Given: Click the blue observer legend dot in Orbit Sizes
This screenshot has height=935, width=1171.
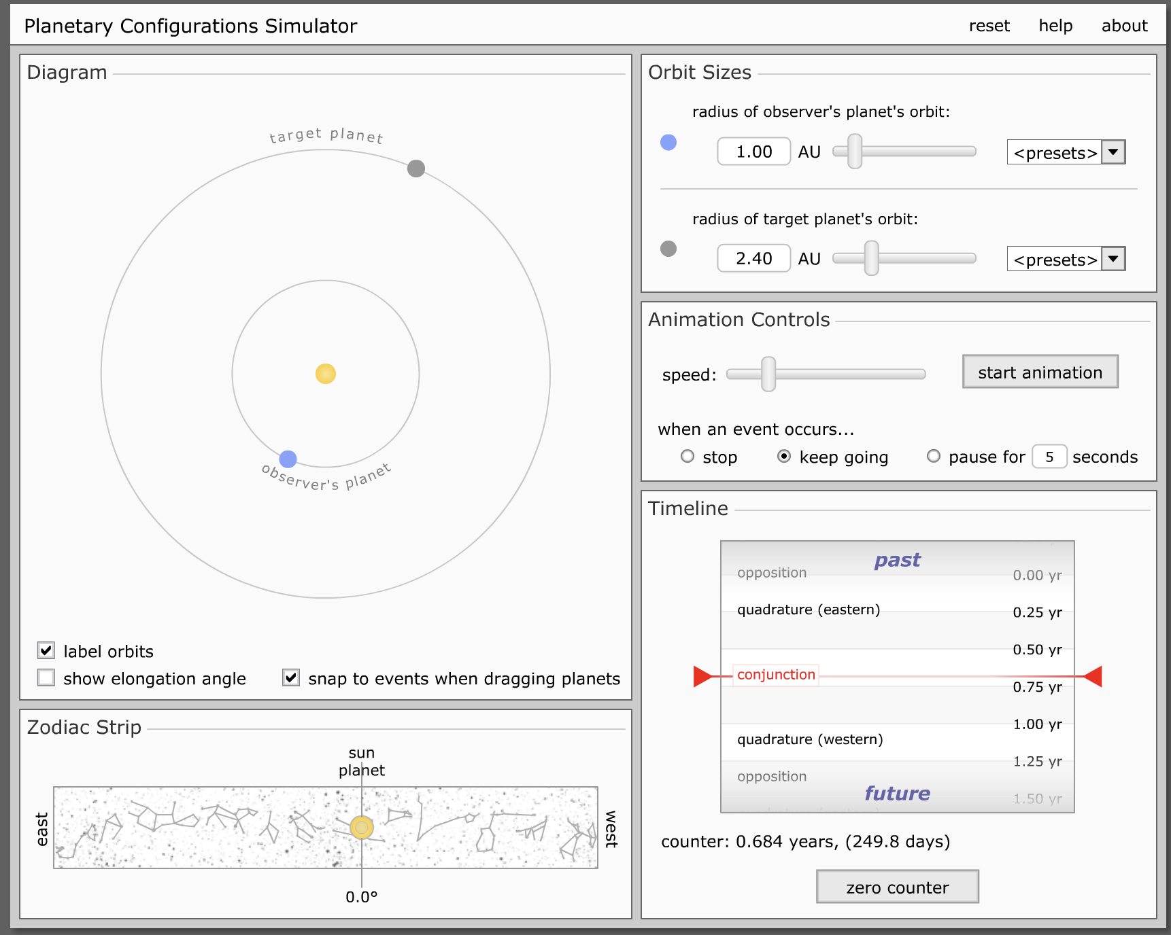Looking at the screenshot, I should pyautogui.click(x=668, y=142).
